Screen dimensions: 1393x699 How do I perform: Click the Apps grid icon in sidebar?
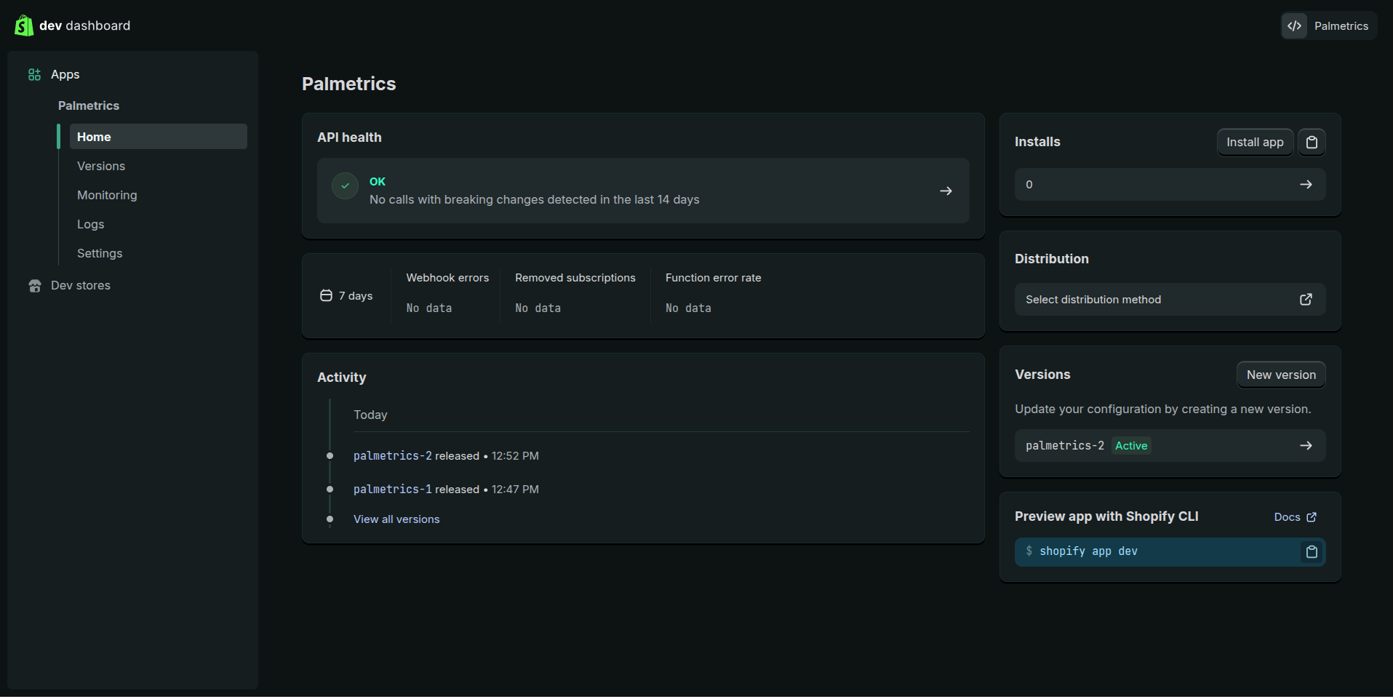[34, 75]
